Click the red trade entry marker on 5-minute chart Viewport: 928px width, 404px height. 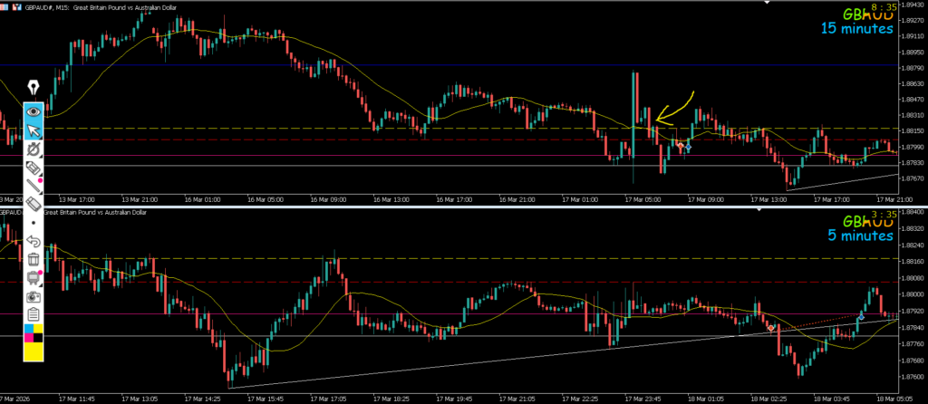click(x=770, y=328)
